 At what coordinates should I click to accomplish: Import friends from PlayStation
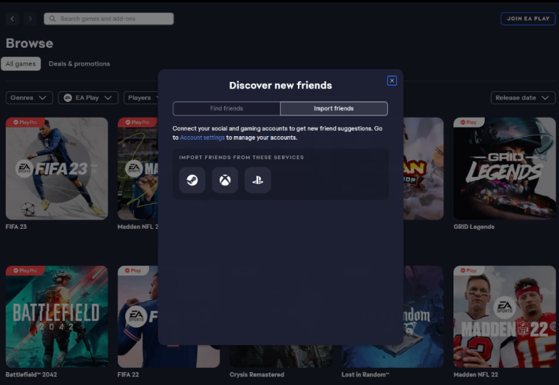(x=258, y=180)
